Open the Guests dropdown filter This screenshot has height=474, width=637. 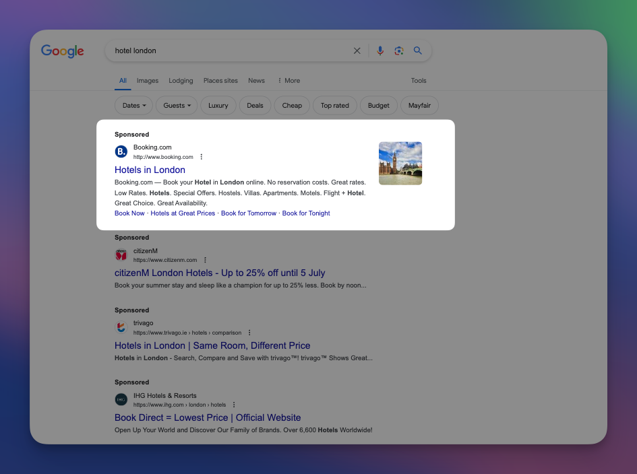coord(177,106)
